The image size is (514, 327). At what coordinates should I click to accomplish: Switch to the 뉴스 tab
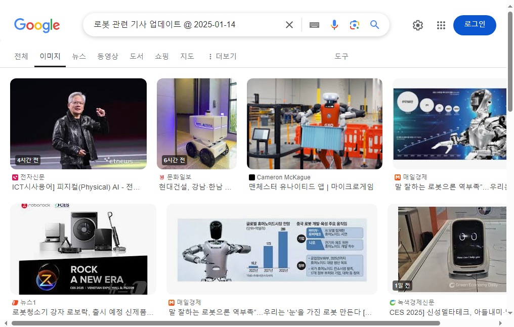(79, 56)
